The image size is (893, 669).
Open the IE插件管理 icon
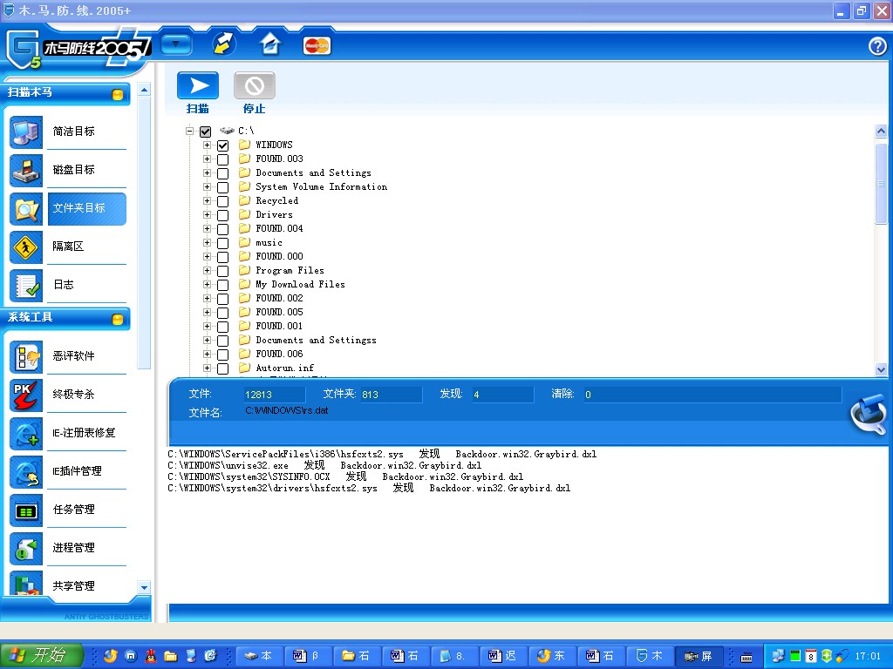26,471
